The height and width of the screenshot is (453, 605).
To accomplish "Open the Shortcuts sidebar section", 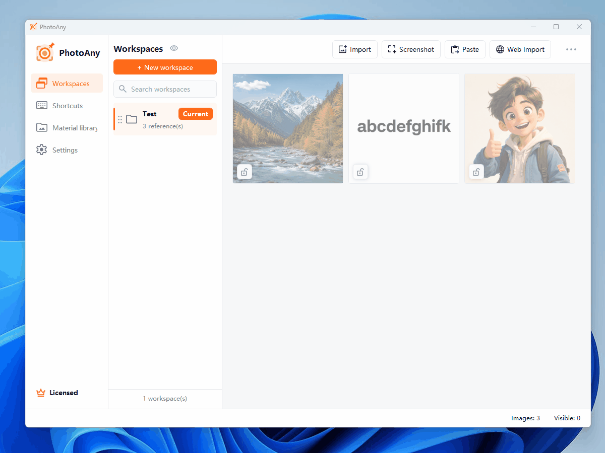I will point(67,106).
